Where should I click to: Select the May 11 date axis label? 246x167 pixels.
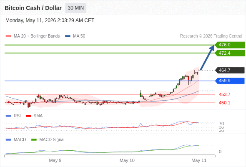pos(199,160)
